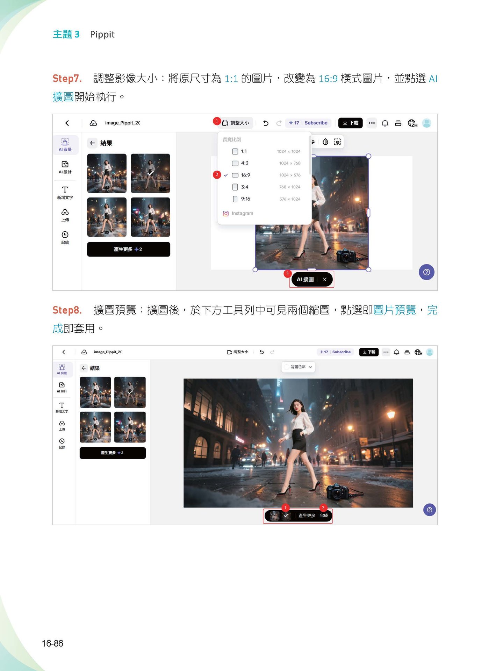Select the bottom-right result thumbnail in upper screenshot
This screenshot has height=671, width=496.
(x=150, y=217)
